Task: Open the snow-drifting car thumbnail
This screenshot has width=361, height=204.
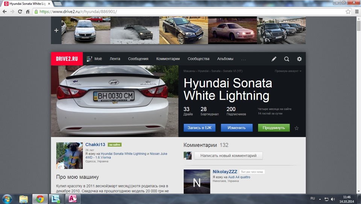Action: click(x=135, y=30)
